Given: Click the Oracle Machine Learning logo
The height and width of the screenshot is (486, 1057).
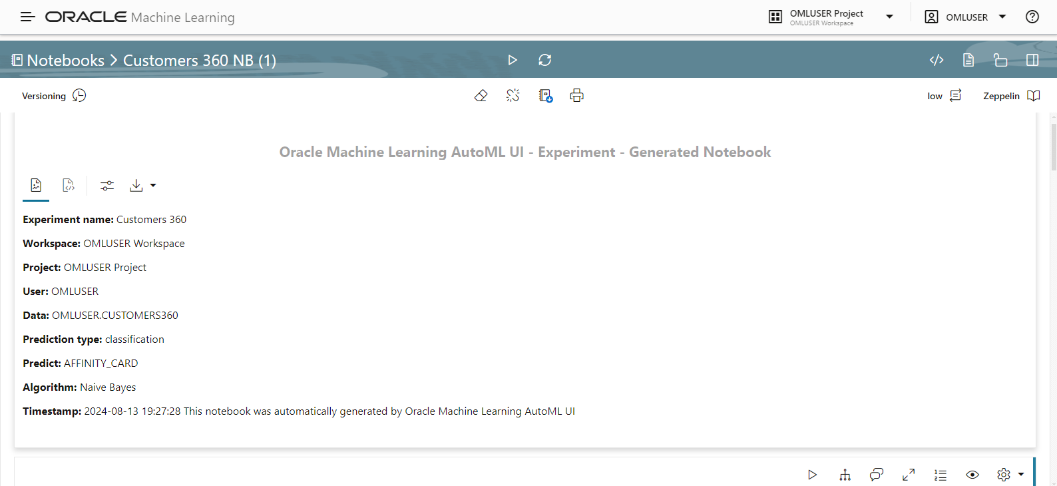Looking at the screenshot, I should click(x=140, y=17).
